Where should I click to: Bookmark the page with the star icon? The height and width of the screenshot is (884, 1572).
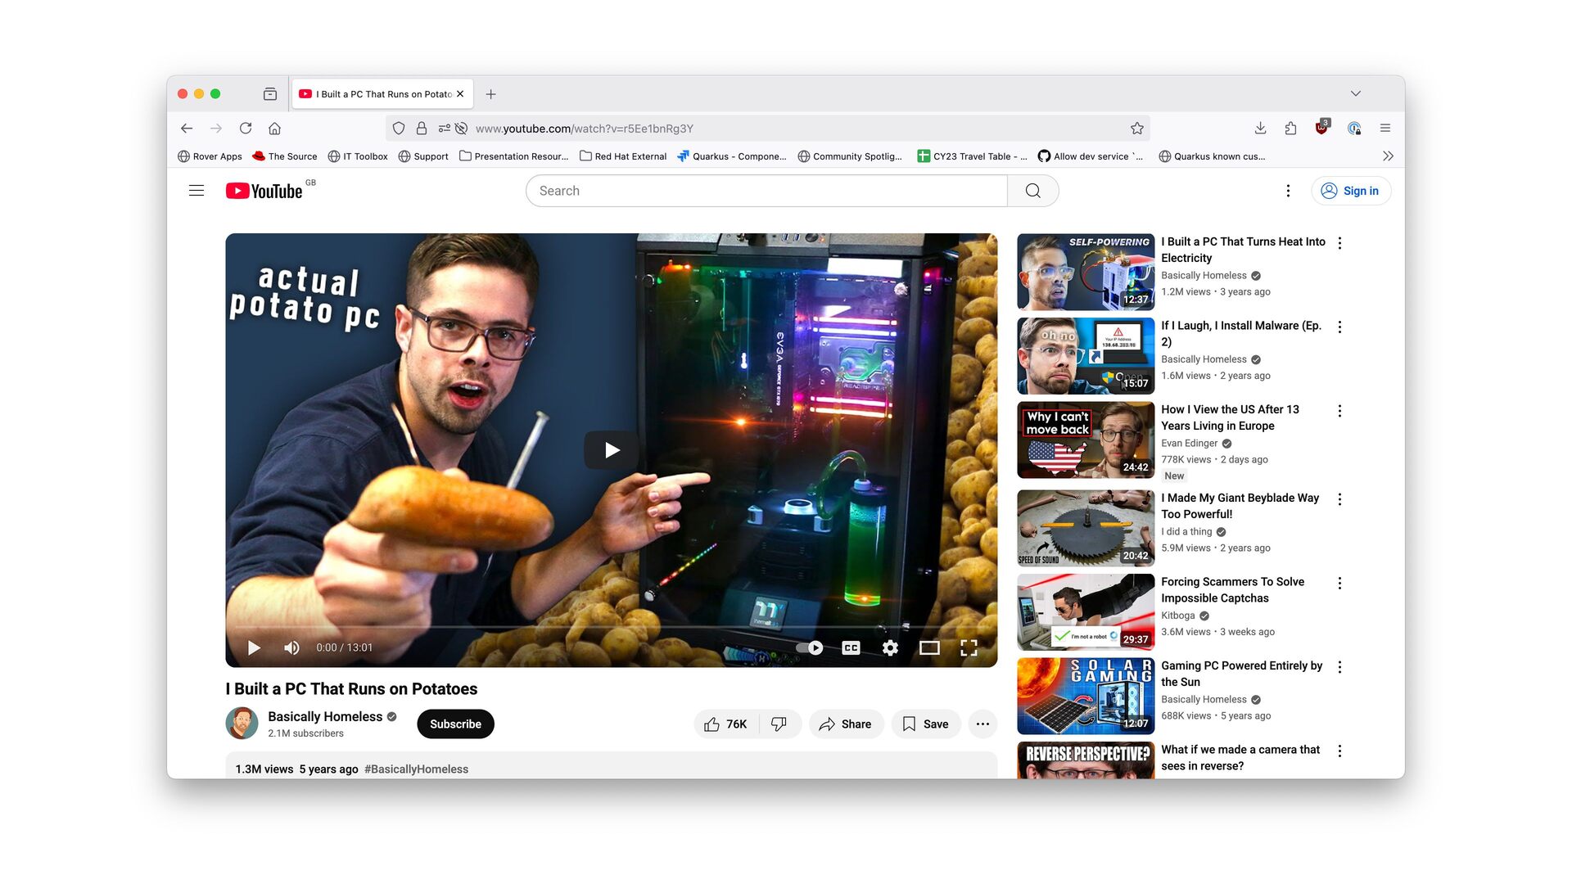coord(1136,129)
